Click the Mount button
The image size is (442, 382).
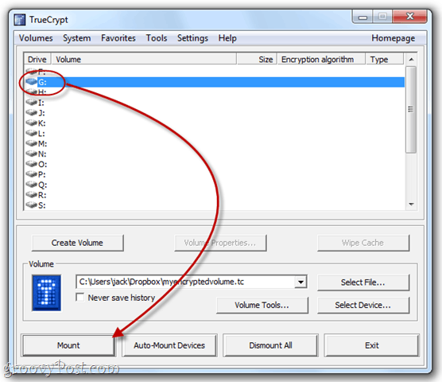click(x=68, y=345)
